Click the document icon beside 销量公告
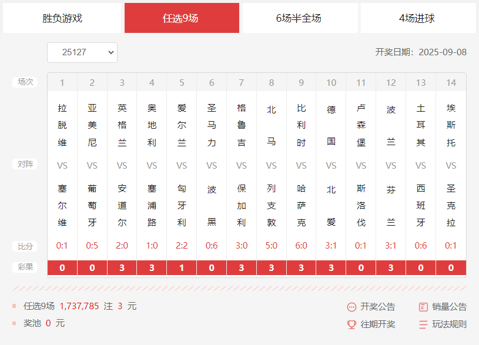The width and height of the screenshot is (479, 345). click(422, 307)
